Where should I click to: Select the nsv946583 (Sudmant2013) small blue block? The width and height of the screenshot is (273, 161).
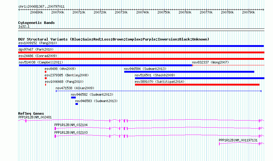77,104
